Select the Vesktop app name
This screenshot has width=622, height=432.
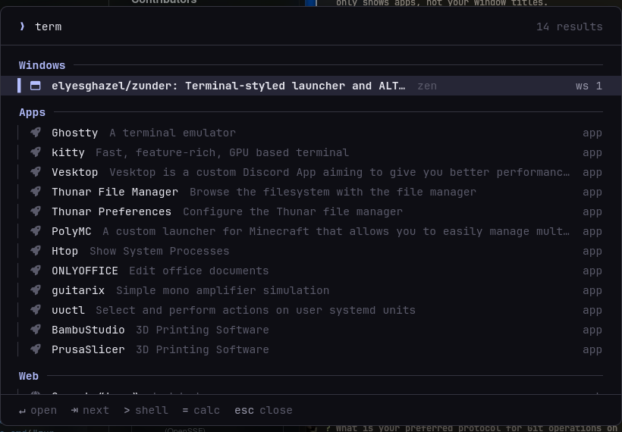(74, 172)
